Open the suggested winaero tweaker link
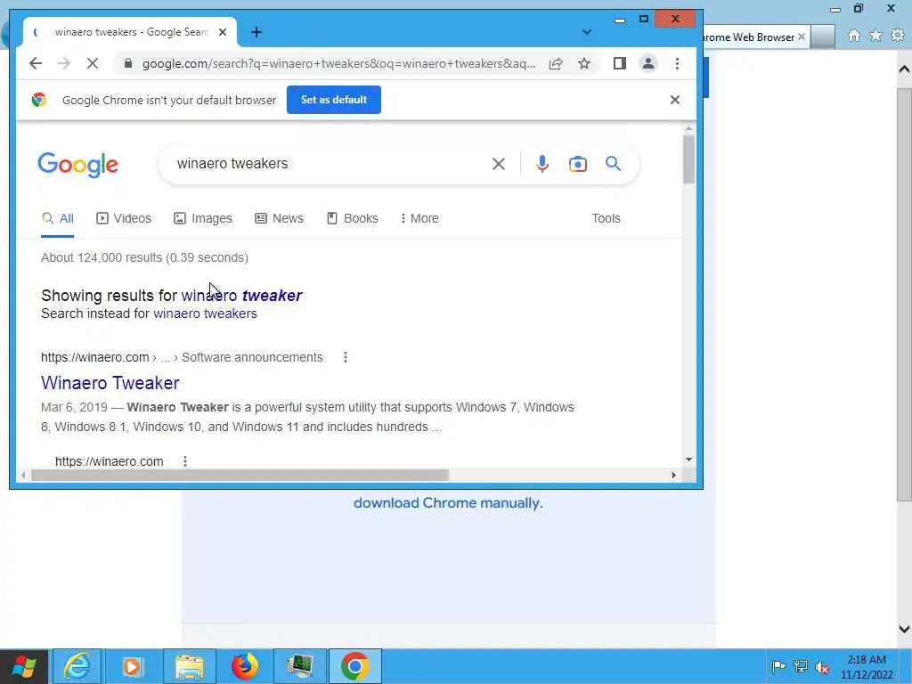 (x=241, y=296)
